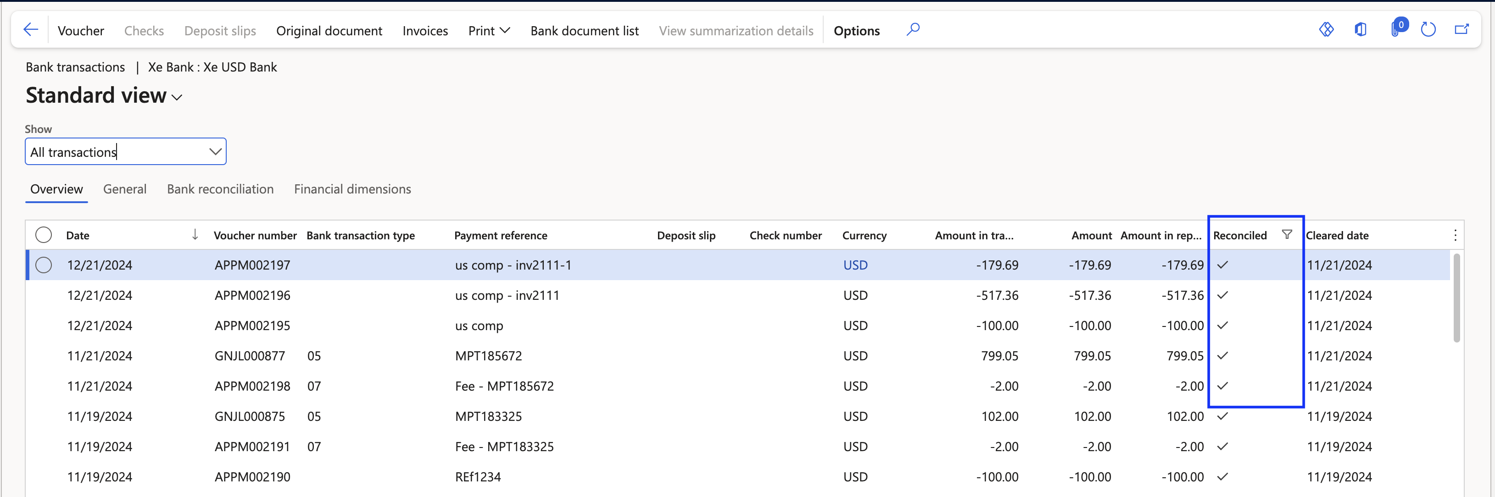This screenshot has height=497, width=1495.
Task: Open this page in Microsoft Office
Action: [x=1361, y=30]
